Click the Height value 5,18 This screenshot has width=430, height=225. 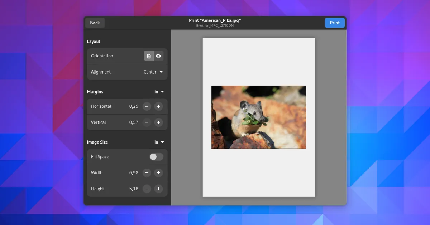tap(134, 189)
